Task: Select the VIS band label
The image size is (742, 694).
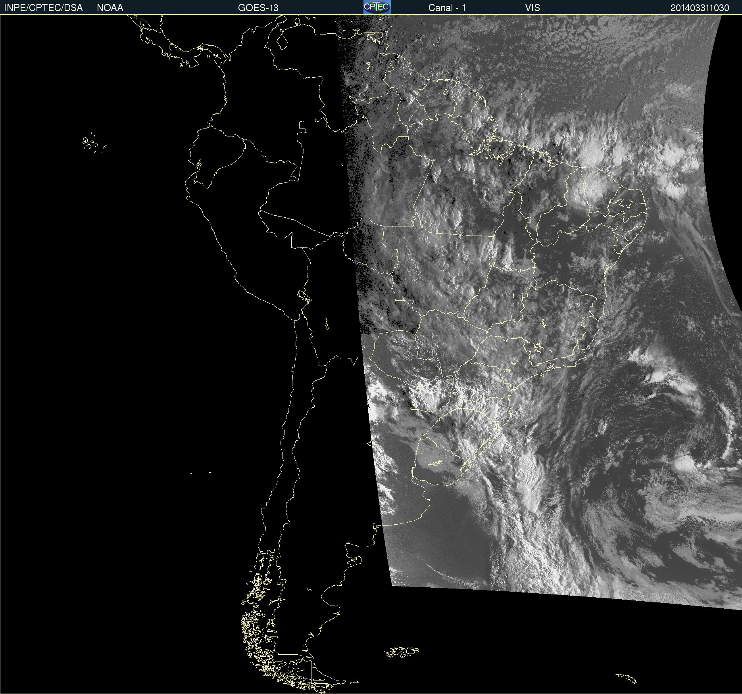Action: click(x=532, y=8)
